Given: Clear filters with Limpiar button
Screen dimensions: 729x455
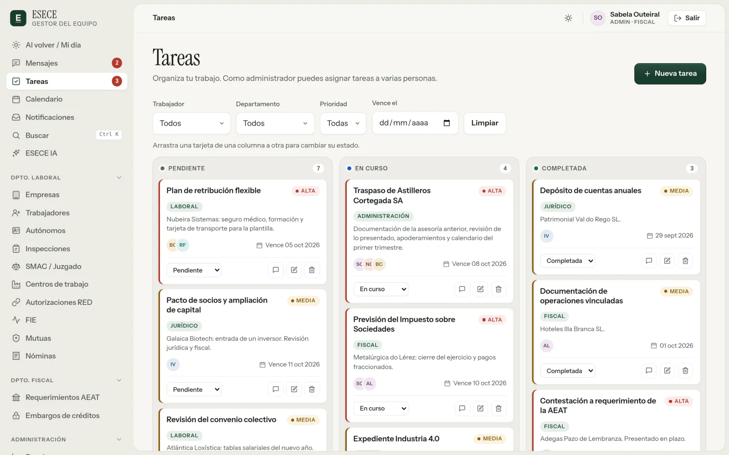Looking at the screenshot, I should pos(485,123).
